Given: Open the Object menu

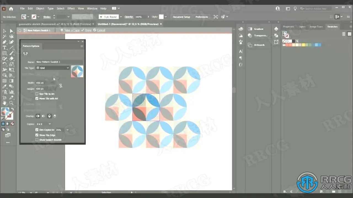Looking at the screenshot, I should tap(40, 9).
